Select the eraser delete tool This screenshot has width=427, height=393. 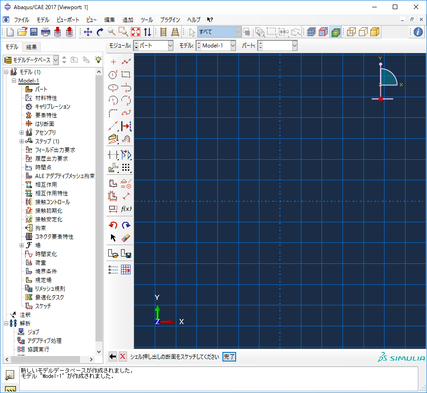tap(126, 238)
